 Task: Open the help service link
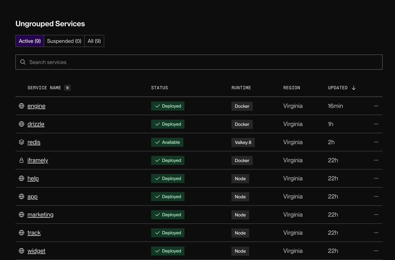[x=33, y=179]
